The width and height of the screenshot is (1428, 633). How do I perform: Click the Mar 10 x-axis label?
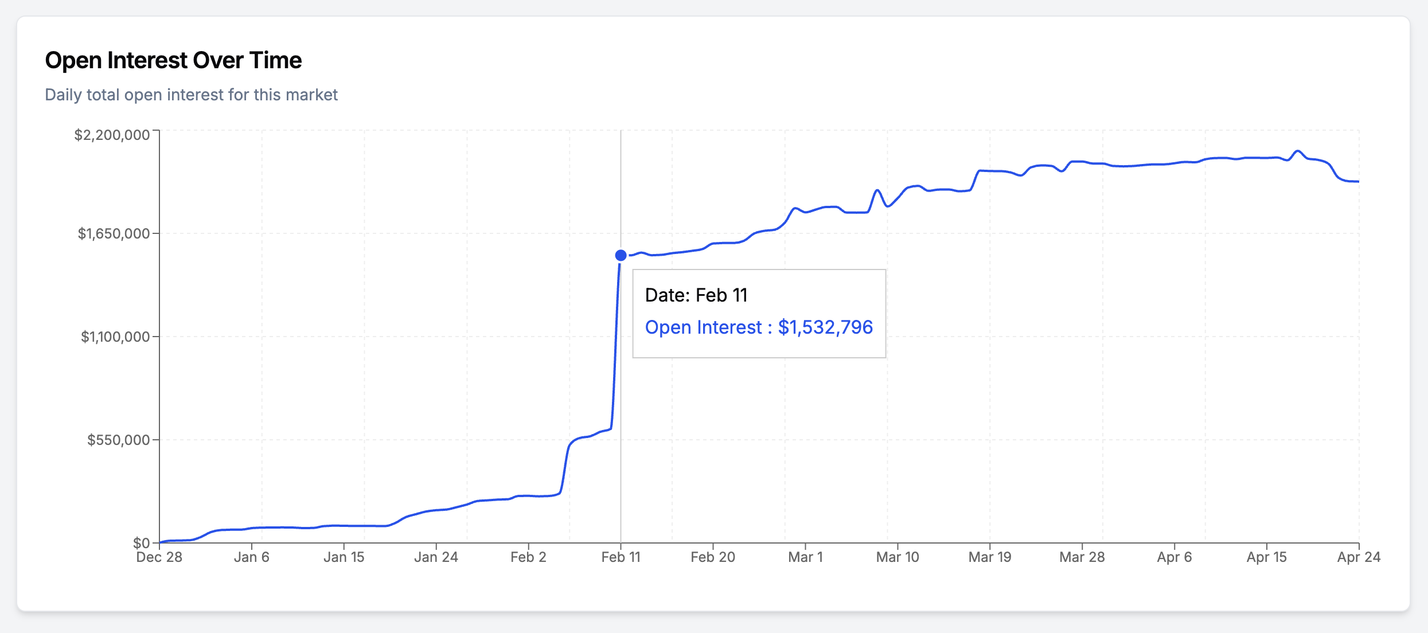[x=898, y=557]
